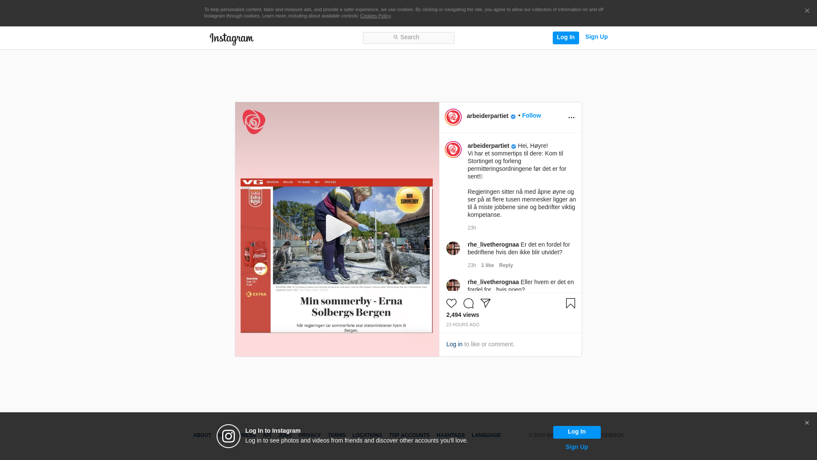Click the comment speech bubble icon
This screenshot has height=460, width=817.
(x=468, y=303)
